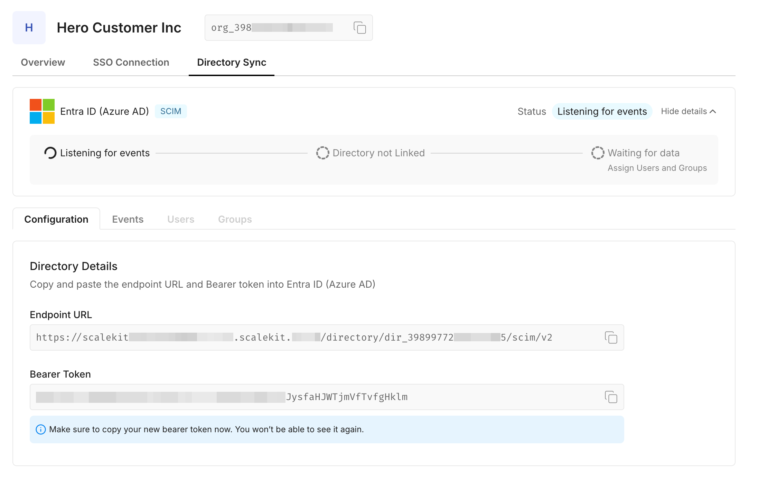The height and width of the screenshot is (500, 777).
Task: Copy the Endpoint URL to clipboard
Action: (611, 338)
